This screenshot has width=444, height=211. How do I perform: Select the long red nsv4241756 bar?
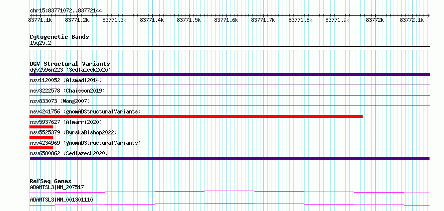coord(196,116)
